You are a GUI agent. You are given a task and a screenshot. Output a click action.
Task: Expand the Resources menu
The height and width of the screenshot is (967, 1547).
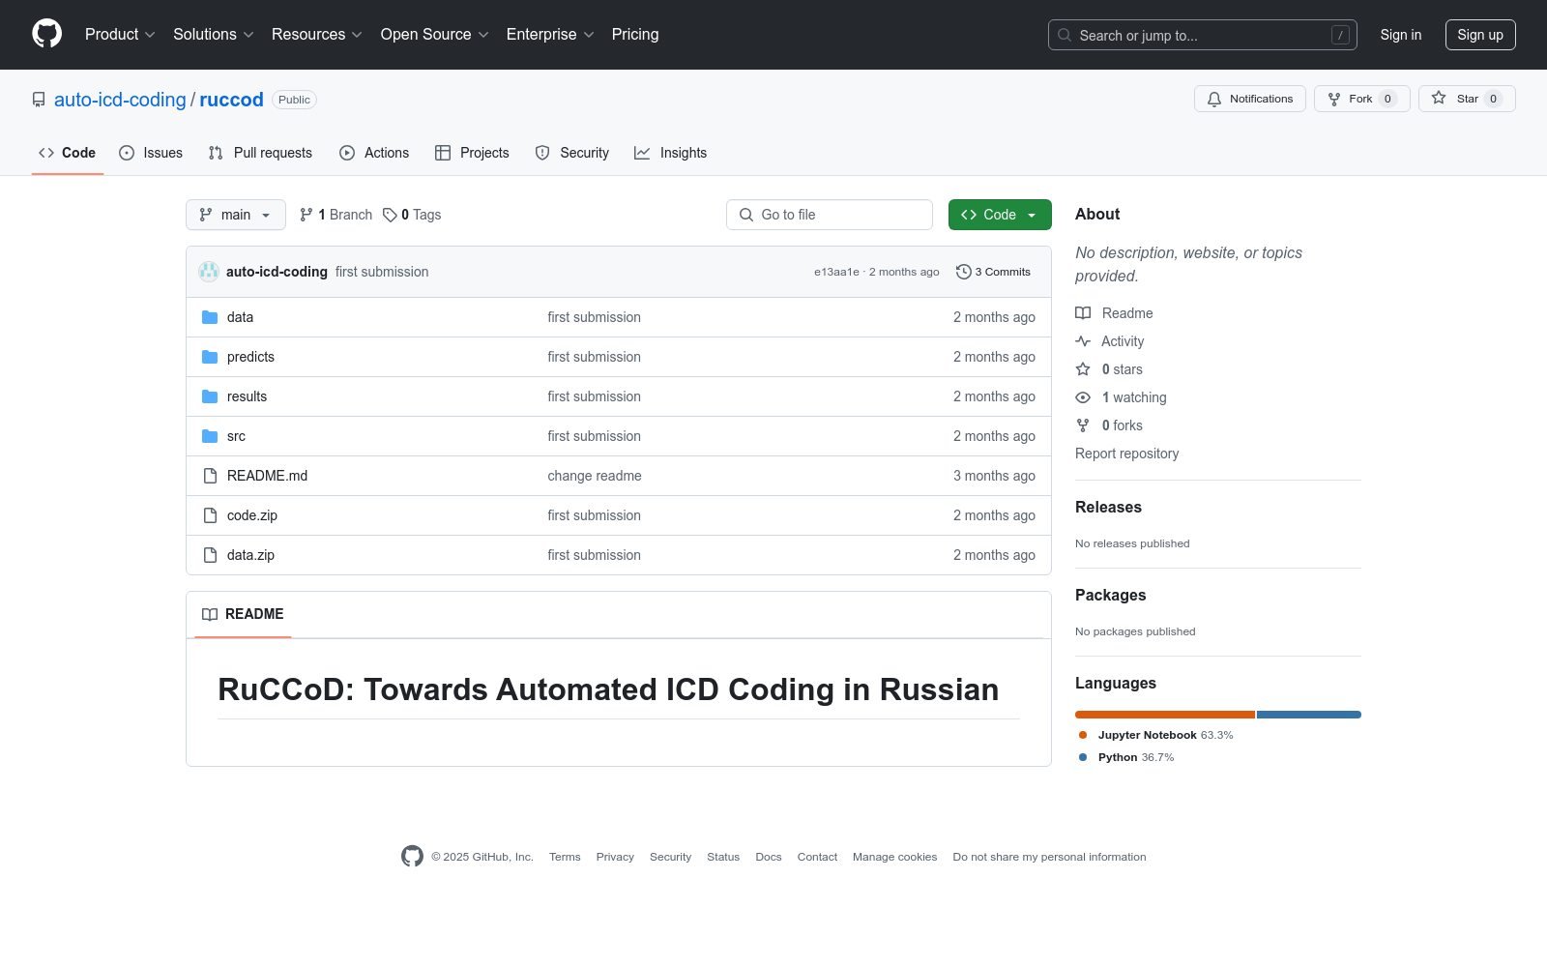(x=317, y=34)
